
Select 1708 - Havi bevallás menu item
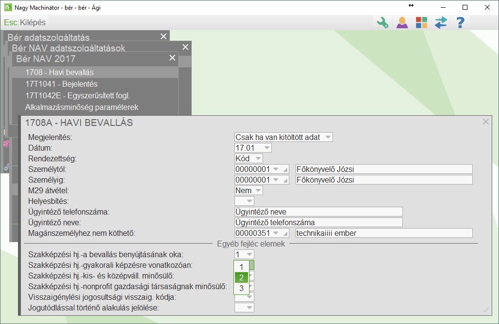[x=95, y=73]
